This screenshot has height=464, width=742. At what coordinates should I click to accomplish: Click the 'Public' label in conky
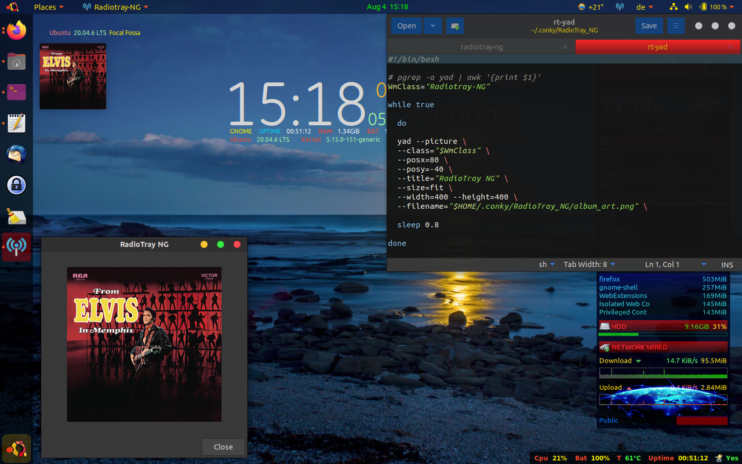point(609,420)
